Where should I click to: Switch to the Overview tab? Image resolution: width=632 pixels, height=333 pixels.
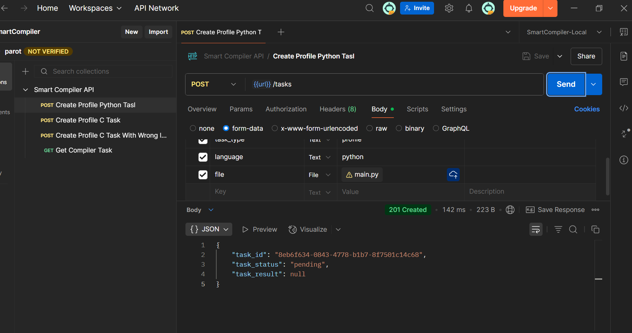(x=202, y=109)
